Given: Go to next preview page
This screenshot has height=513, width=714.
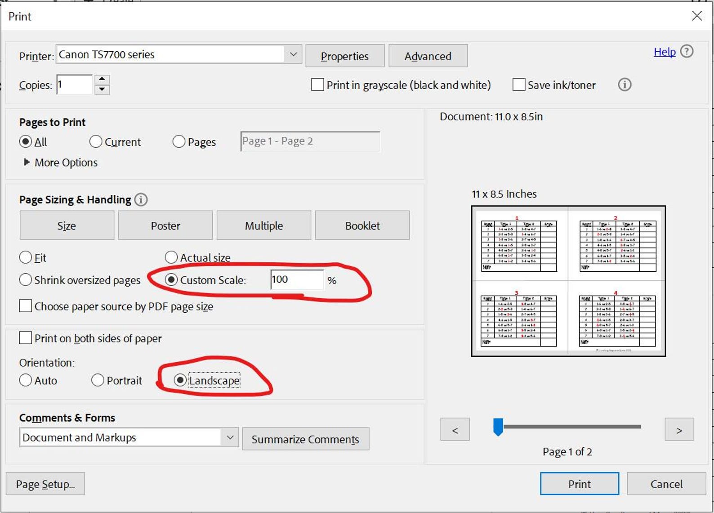Looking at the screenshot, I should [x=679, y=430].
